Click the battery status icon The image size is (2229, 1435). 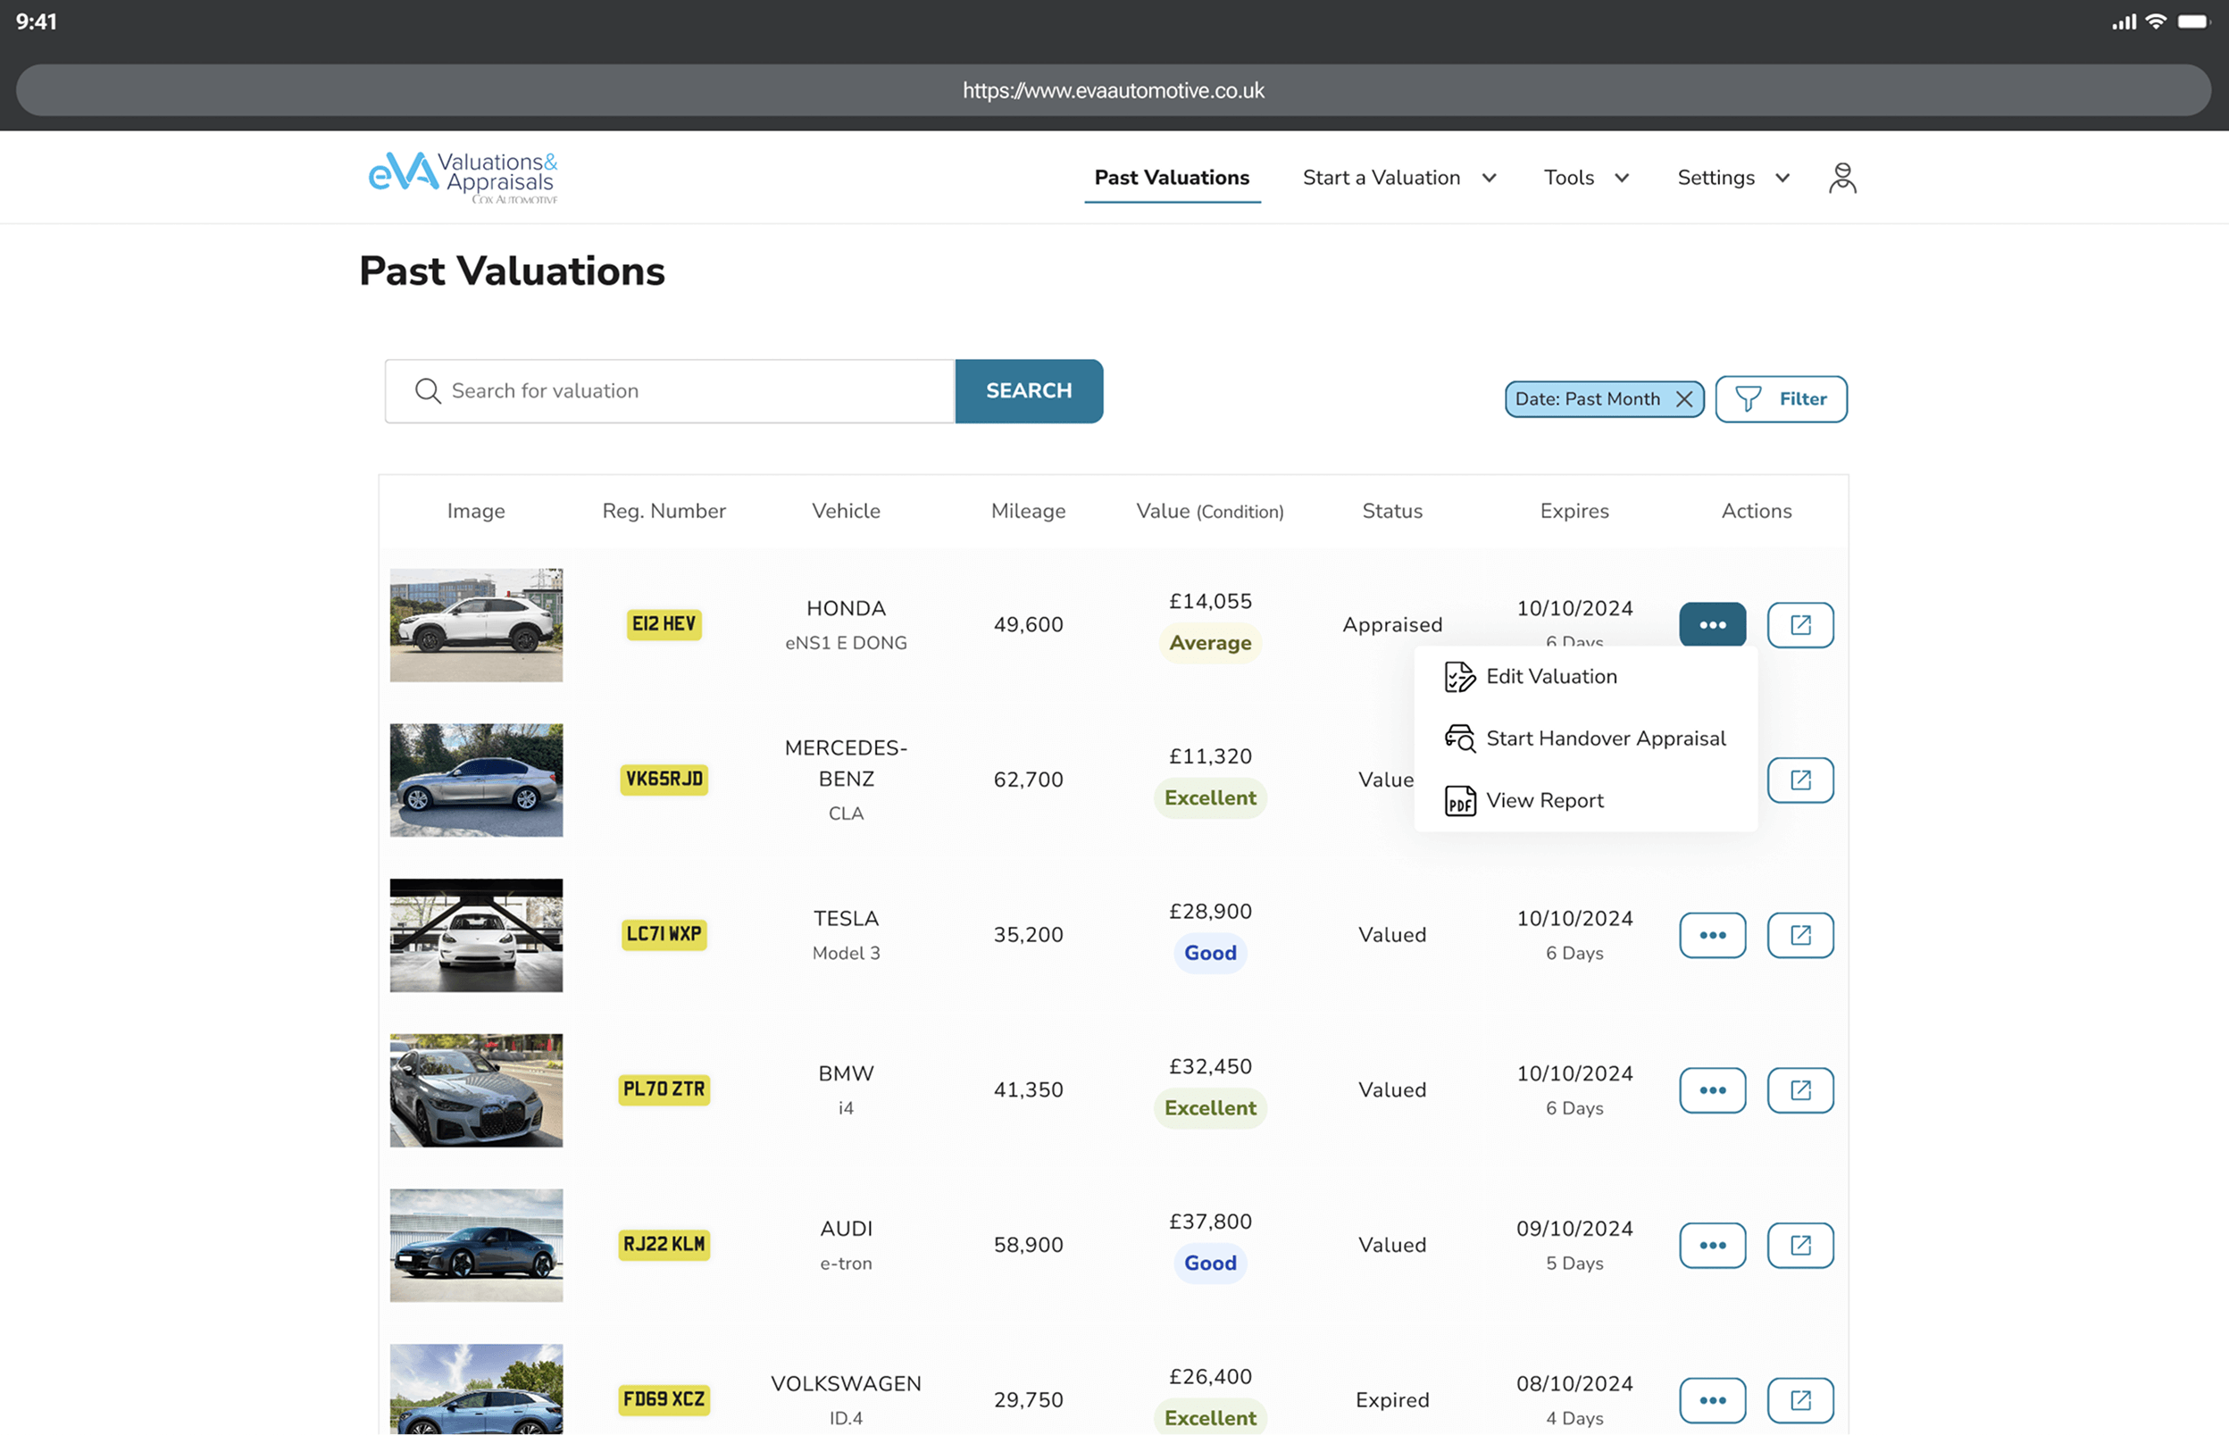tap(2193, 21)
